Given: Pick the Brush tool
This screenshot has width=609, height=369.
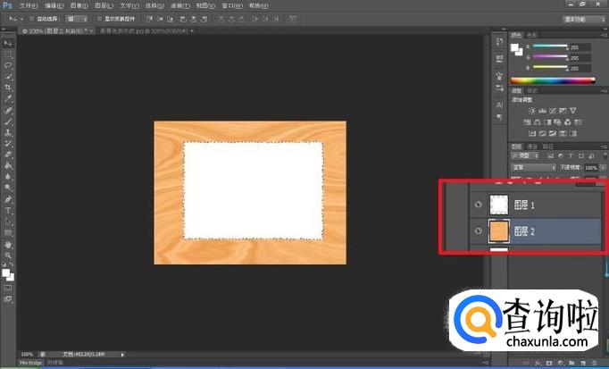Looking at the screenshot, I should [x=8, y=121].
